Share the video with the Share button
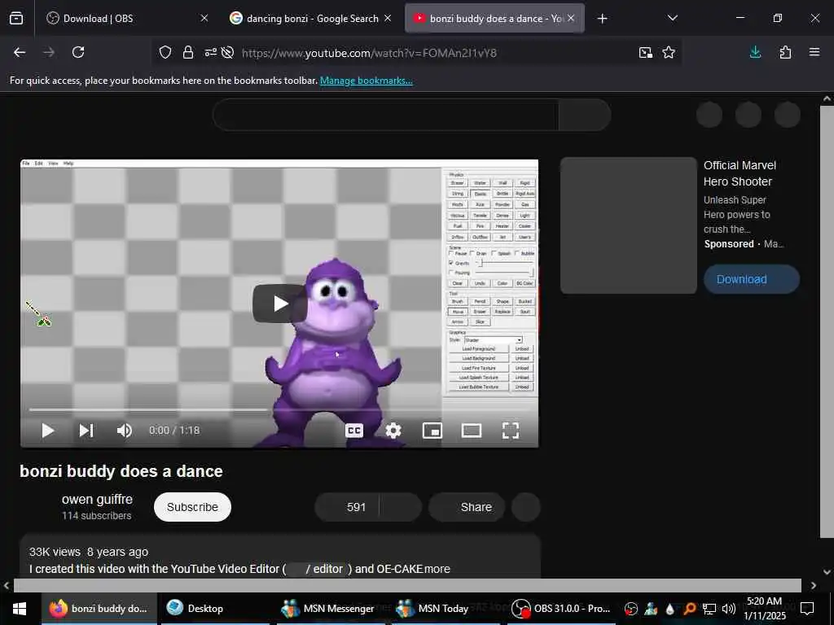This screenshot has width=834, height=625. point(467,507)
